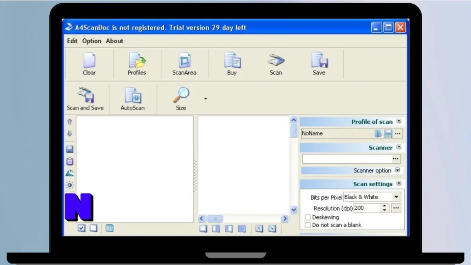The width and height of the screenshot is (471, 265).
Task: Collapse the Profile of scan section
Action: (x=399, y=121)
